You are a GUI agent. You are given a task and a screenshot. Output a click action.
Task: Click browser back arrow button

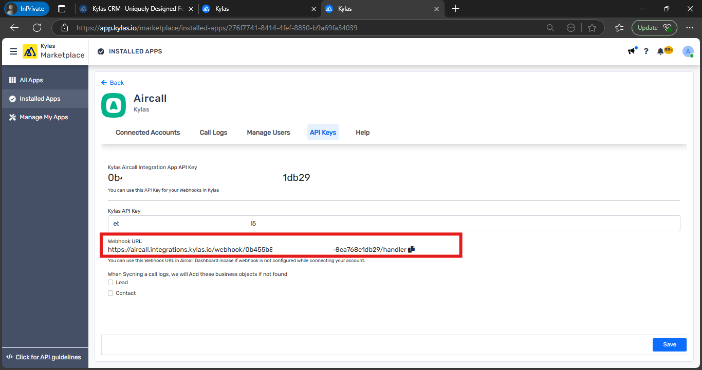(14, 28)
